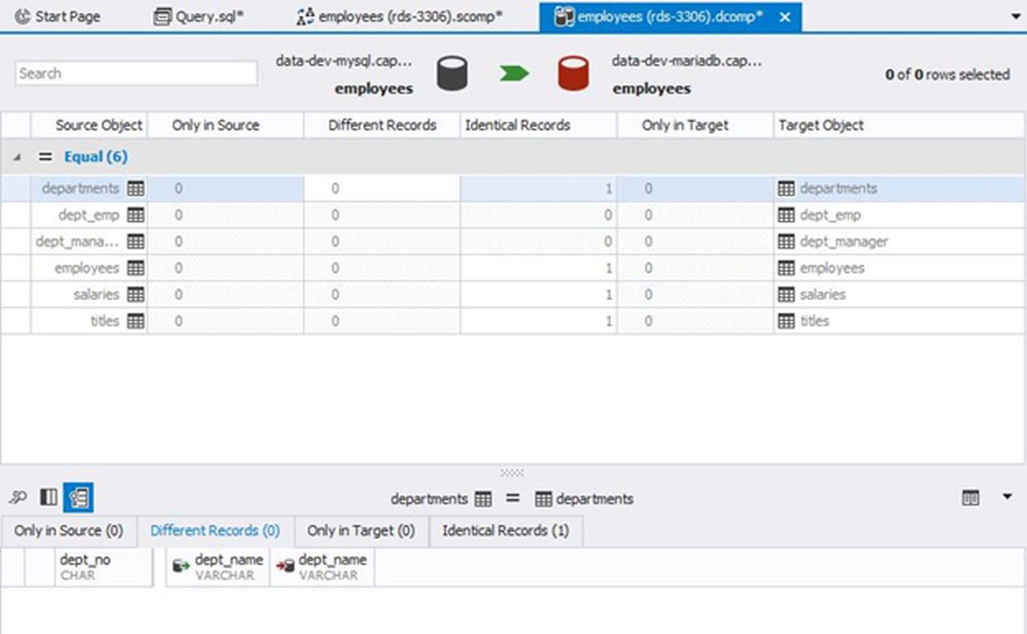
Task: Click the green data transfer arrow icon
Action: [515, 72]
